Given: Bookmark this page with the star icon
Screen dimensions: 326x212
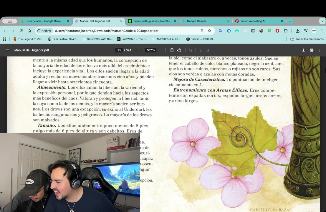Looking at the screenshot, I should click(210, 31).
